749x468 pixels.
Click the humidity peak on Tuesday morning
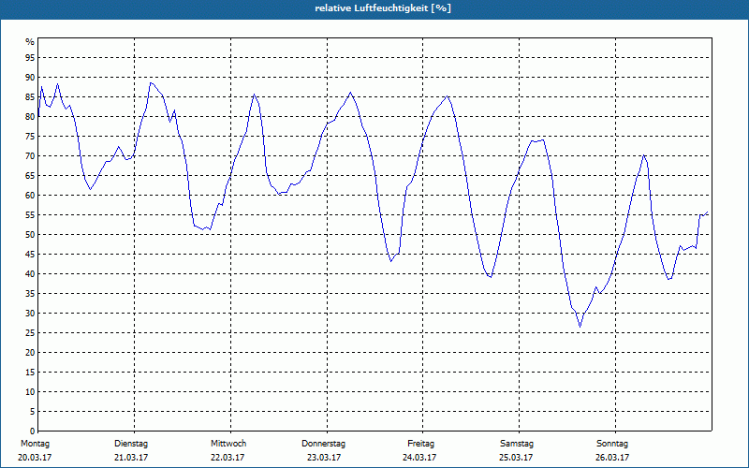pyautogui.click(x=151, y=82)
